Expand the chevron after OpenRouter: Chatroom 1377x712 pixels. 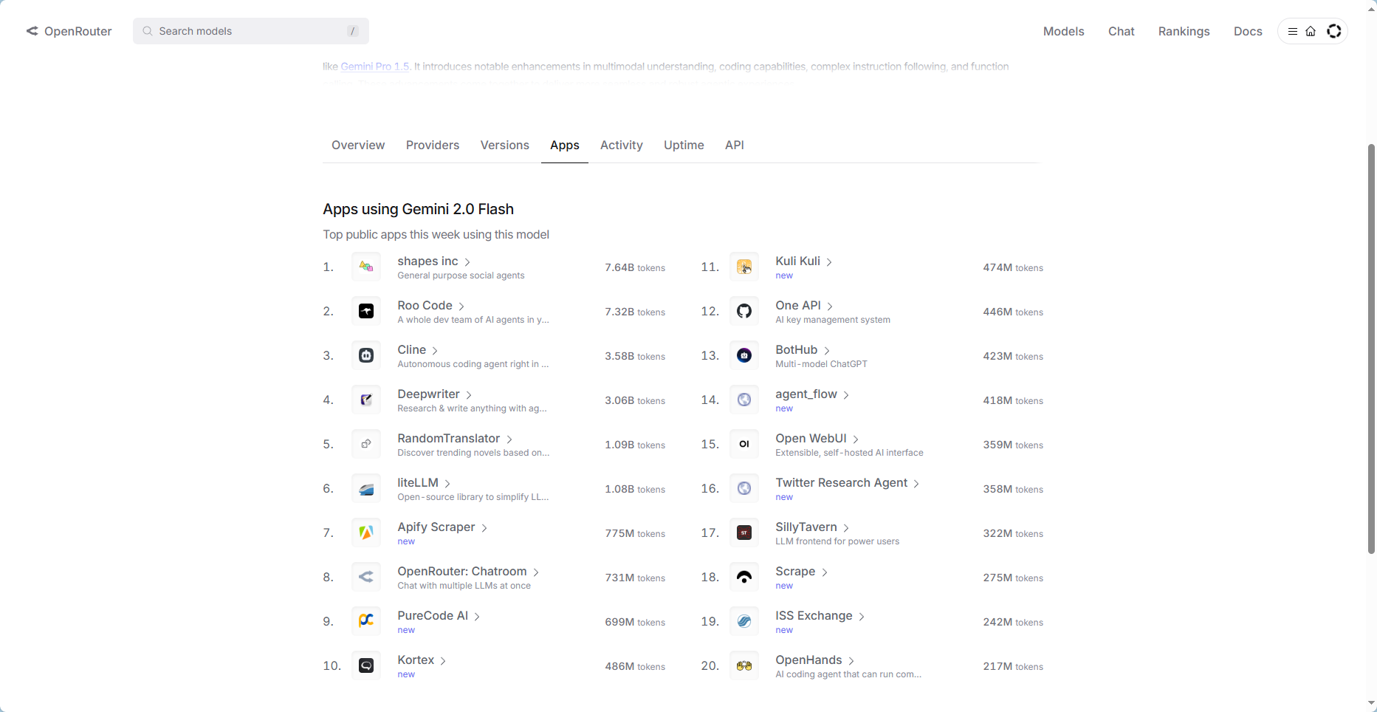(536, 572)
